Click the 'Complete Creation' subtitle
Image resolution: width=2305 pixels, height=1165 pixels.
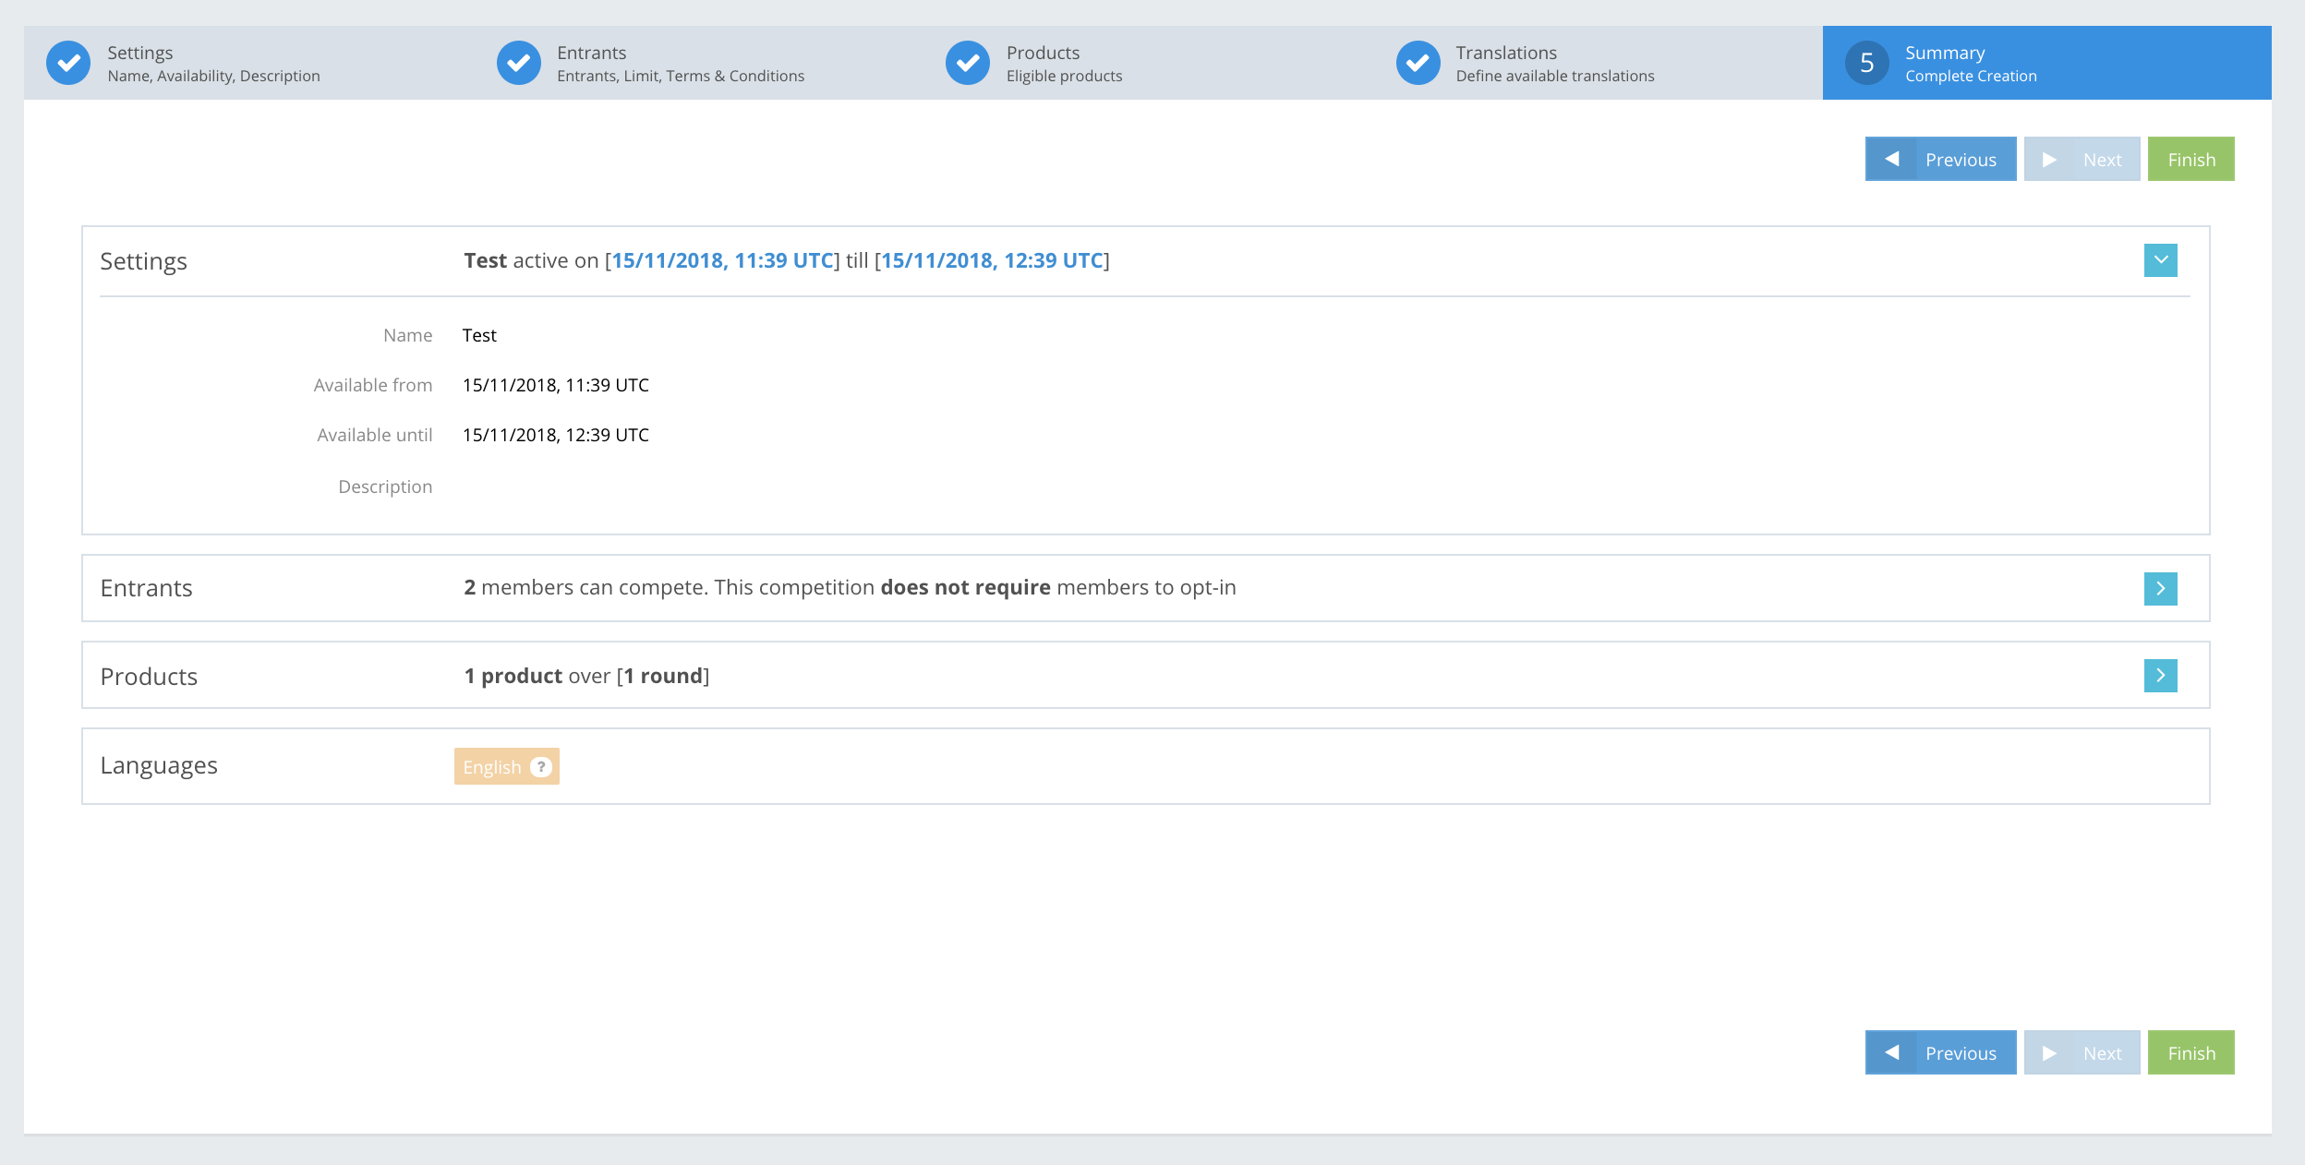[x=1971, y=76]
